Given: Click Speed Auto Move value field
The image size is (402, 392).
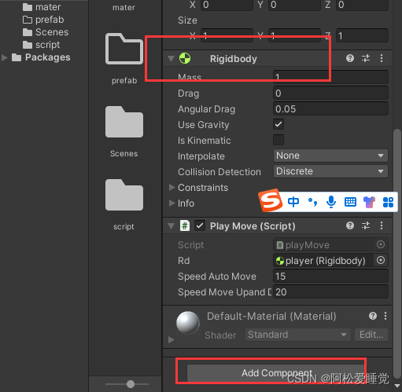Looking at the screenshot, I should pyautogui.click(x=330, y=277).
